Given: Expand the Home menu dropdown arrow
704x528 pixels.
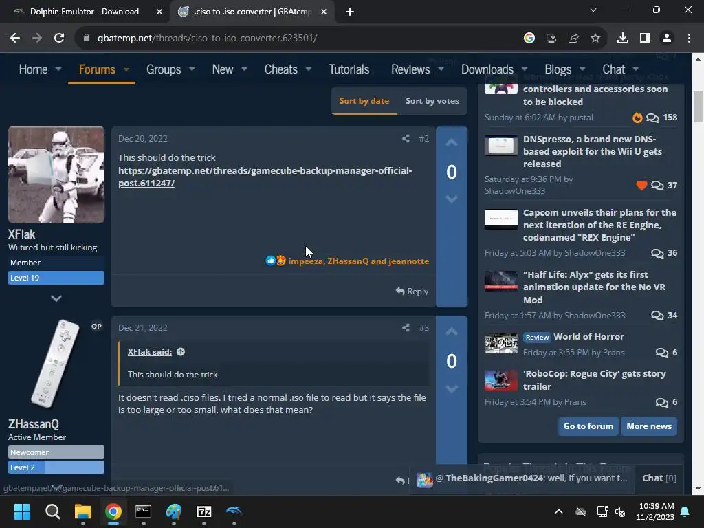Looking at the screenshot, I should 58,69.
